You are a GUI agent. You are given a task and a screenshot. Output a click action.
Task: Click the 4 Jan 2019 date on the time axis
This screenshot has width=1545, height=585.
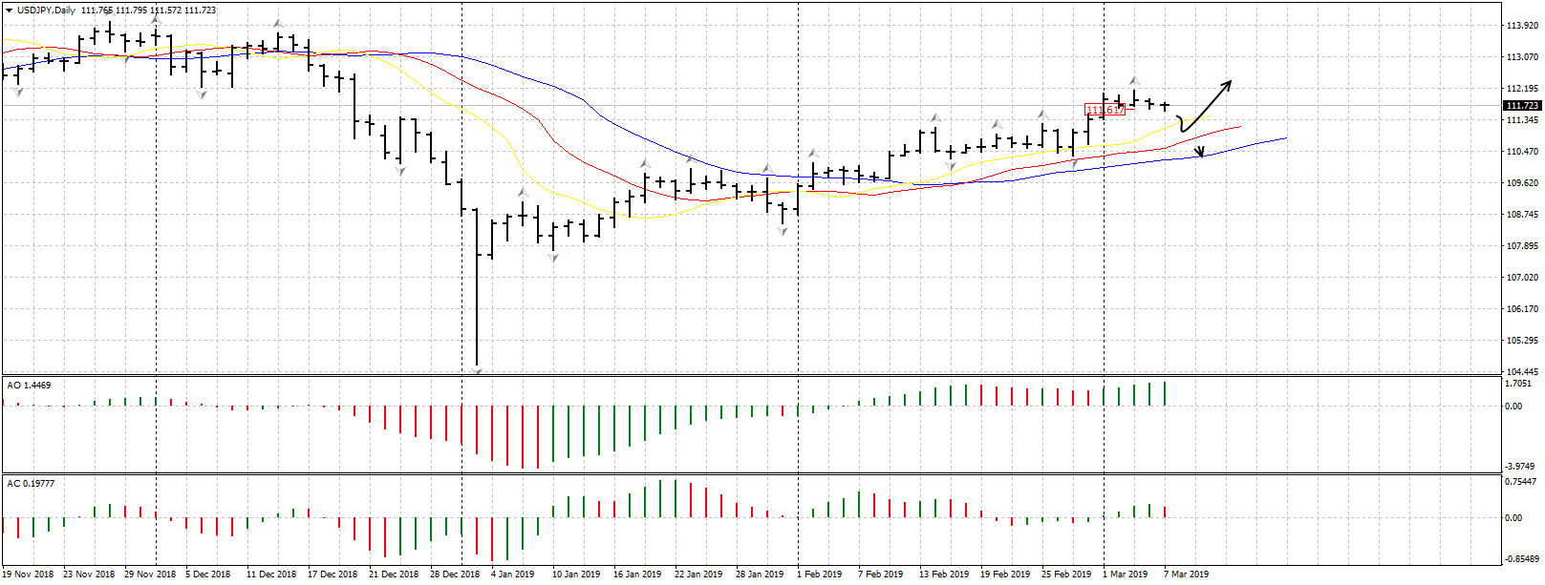click(x=512, y=575)
